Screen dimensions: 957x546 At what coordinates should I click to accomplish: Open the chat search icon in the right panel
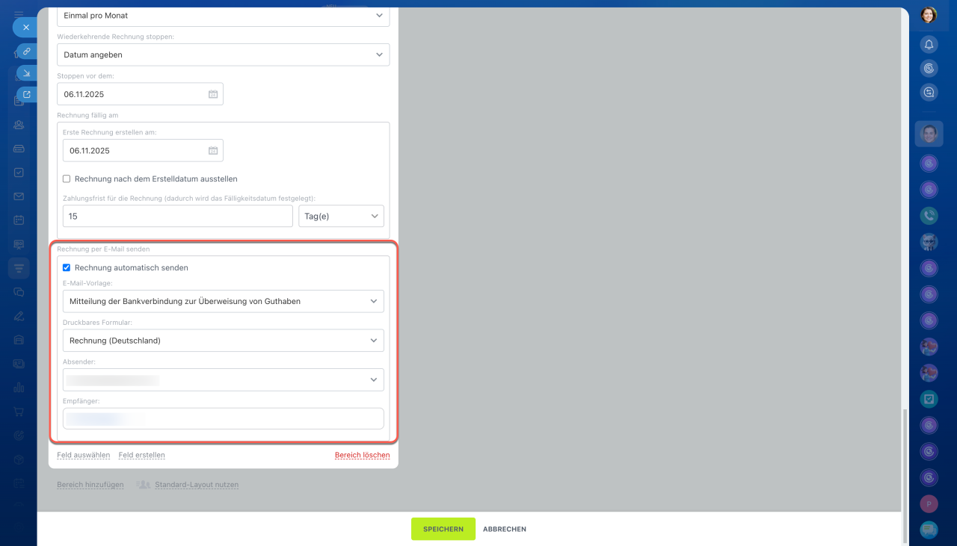tap(929, 93)
